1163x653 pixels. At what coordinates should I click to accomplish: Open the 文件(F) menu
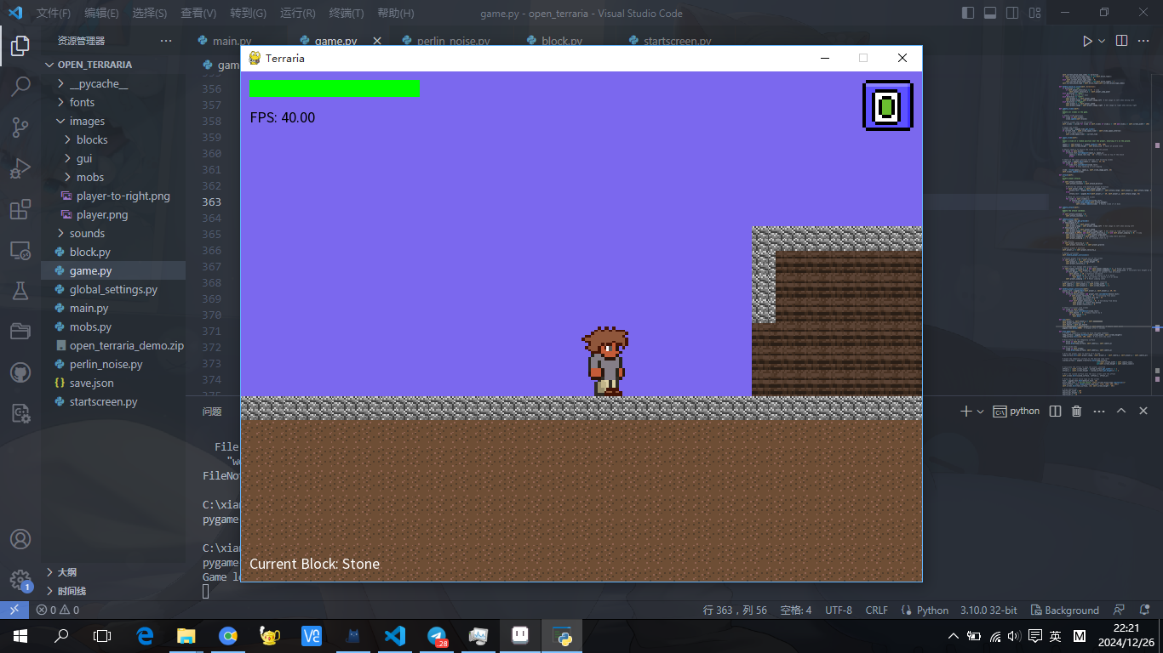tap(53, 13)
